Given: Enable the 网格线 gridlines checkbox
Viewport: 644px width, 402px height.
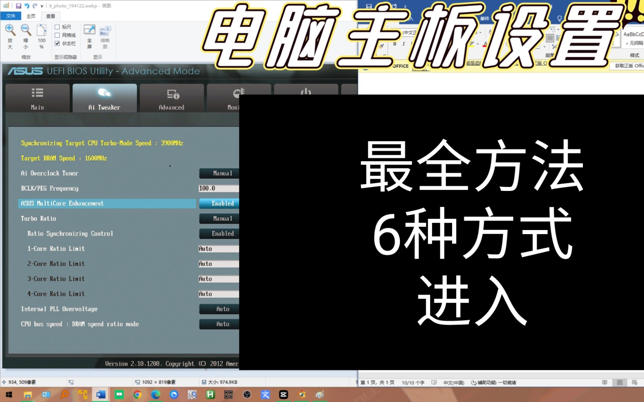Looking at the screenshot, I should click(57, 35).
